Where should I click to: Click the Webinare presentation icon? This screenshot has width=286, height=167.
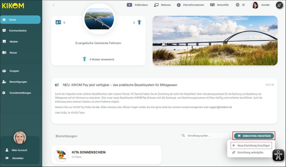(x=156, y=5)
